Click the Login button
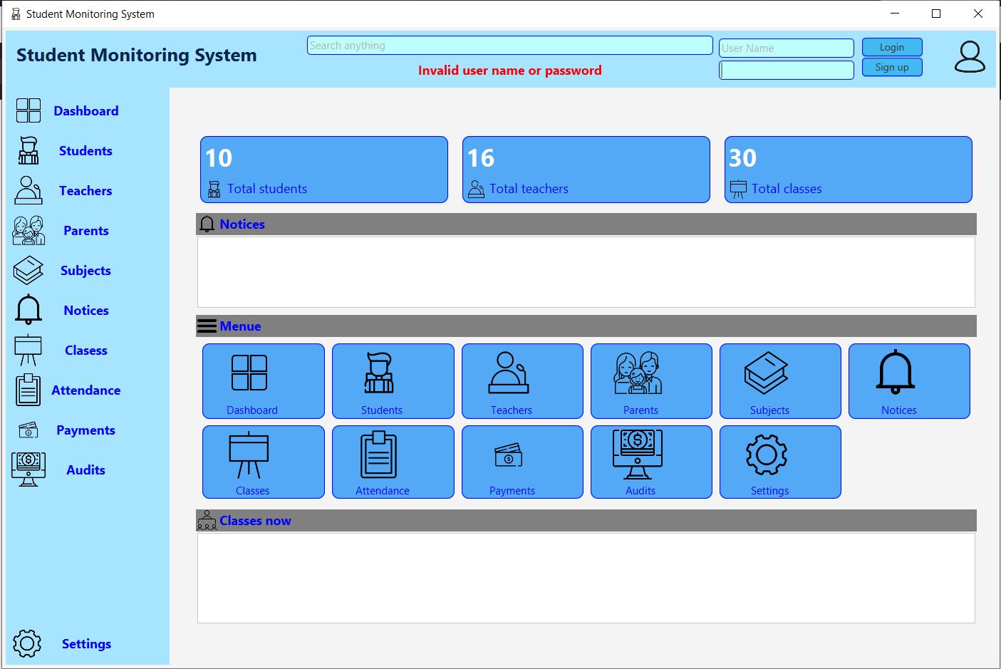 [x=892, y=47]
